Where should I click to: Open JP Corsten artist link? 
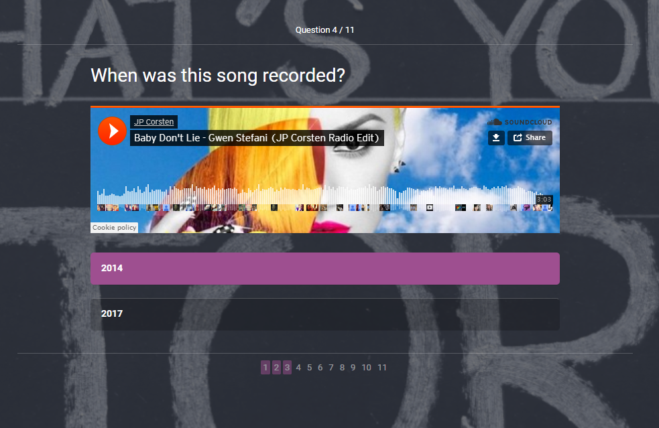point(154,122)
